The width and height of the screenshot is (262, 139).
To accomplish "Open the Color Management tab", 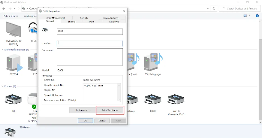I will (x=56, y=18).
